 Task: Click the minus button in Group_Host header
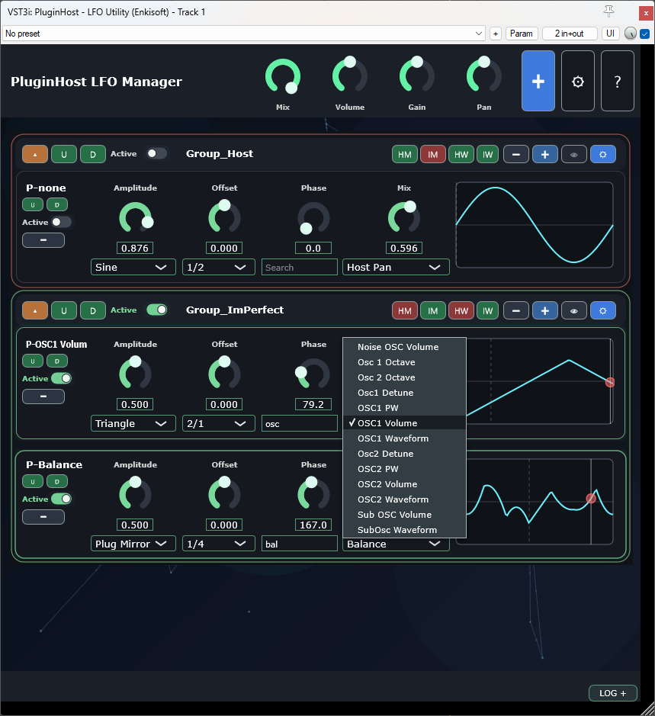pos(516,154)
